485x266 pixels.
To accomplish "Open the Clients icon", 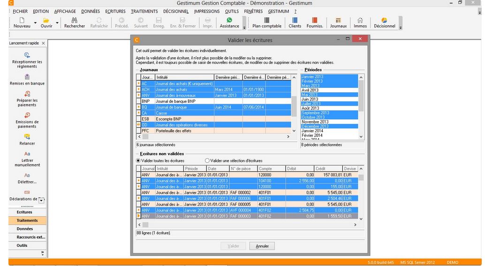I will [295, 20].
